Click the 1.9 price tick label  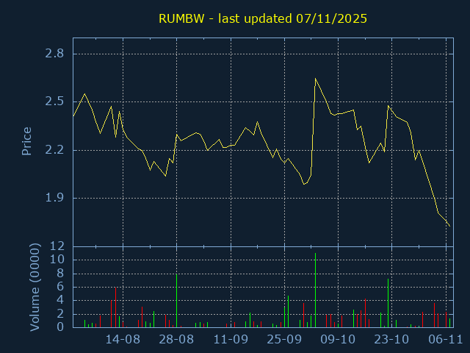point(54,198)
